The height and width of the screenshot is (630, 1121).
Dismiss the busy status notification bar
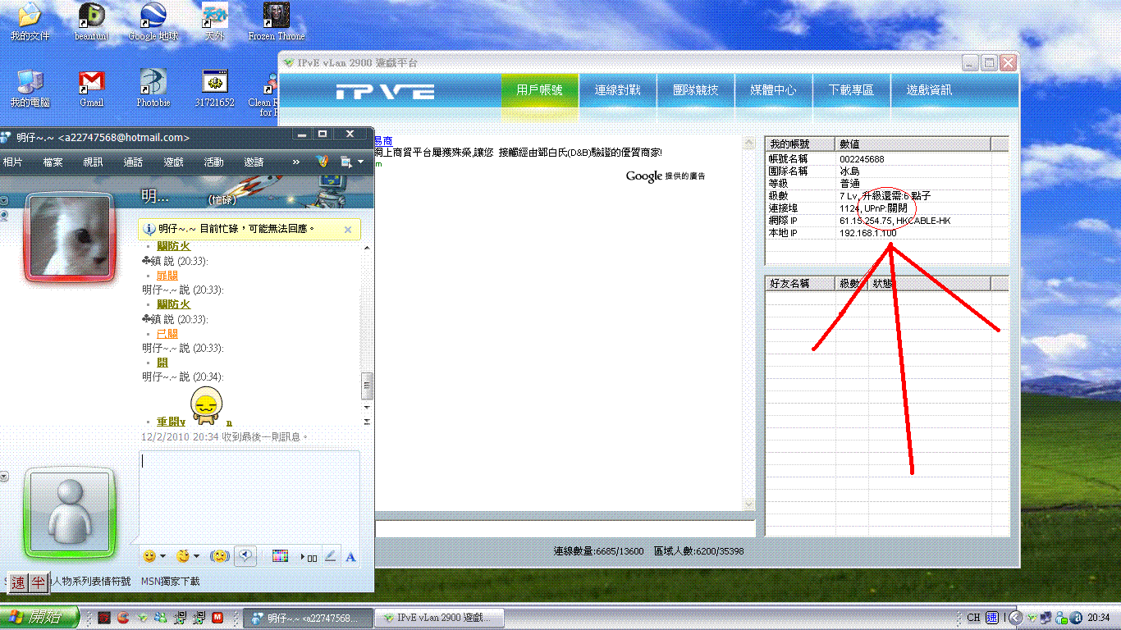tap(347, 230)
